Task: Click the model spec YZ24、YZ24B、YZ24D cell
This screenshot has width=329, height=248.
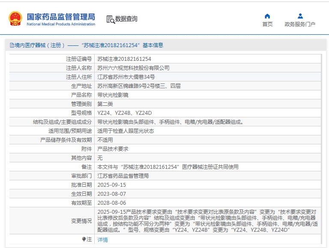Action: click(x=125, y=113)
